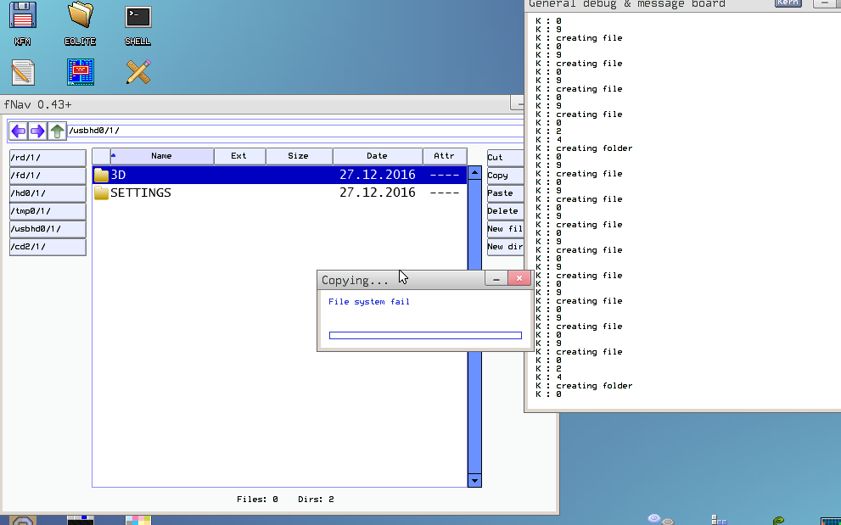Switch to the /rd/1/ drive
This screenshot has width=841, height=525.
[x=48, y=158]
